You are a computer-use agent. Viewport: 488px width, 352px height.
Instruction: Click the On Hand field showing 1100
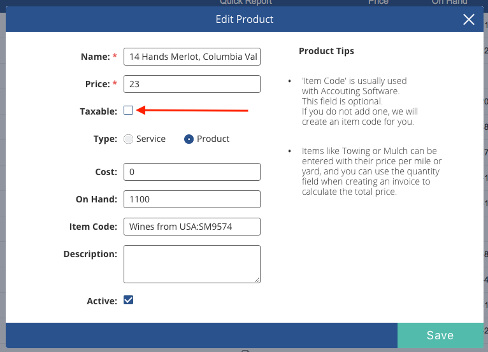click(x=192, y=199)
